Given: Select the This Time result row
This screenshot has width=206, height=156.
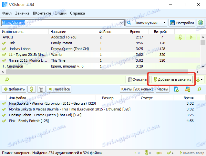Looking at the screenshot, I should (100, 60).
